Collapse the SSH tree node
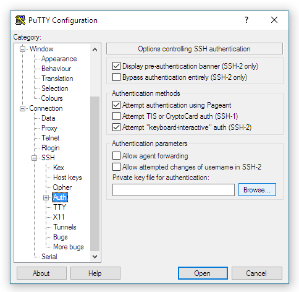The width and height of the screenshot is (299, 292). click(x=34, y=158)
